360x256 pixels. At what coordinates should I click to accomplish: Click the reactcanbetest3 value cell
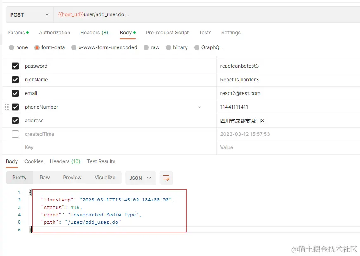288,66
